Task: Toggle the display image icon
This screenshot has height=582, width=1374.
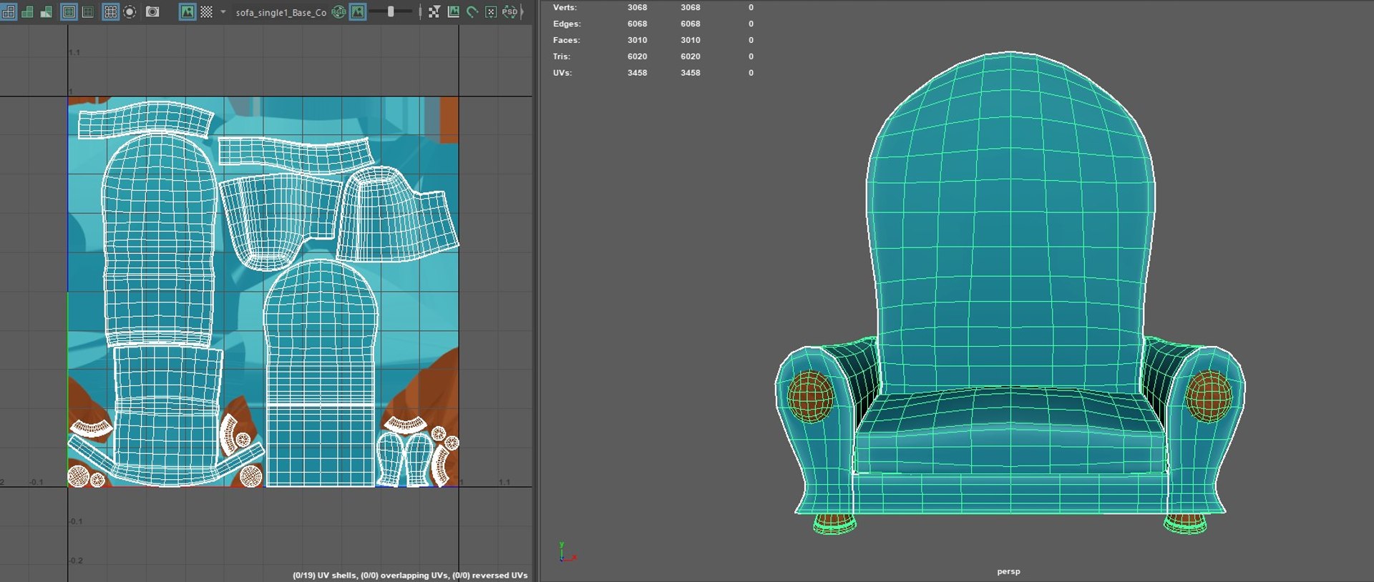Action: (x=187, y=12)
